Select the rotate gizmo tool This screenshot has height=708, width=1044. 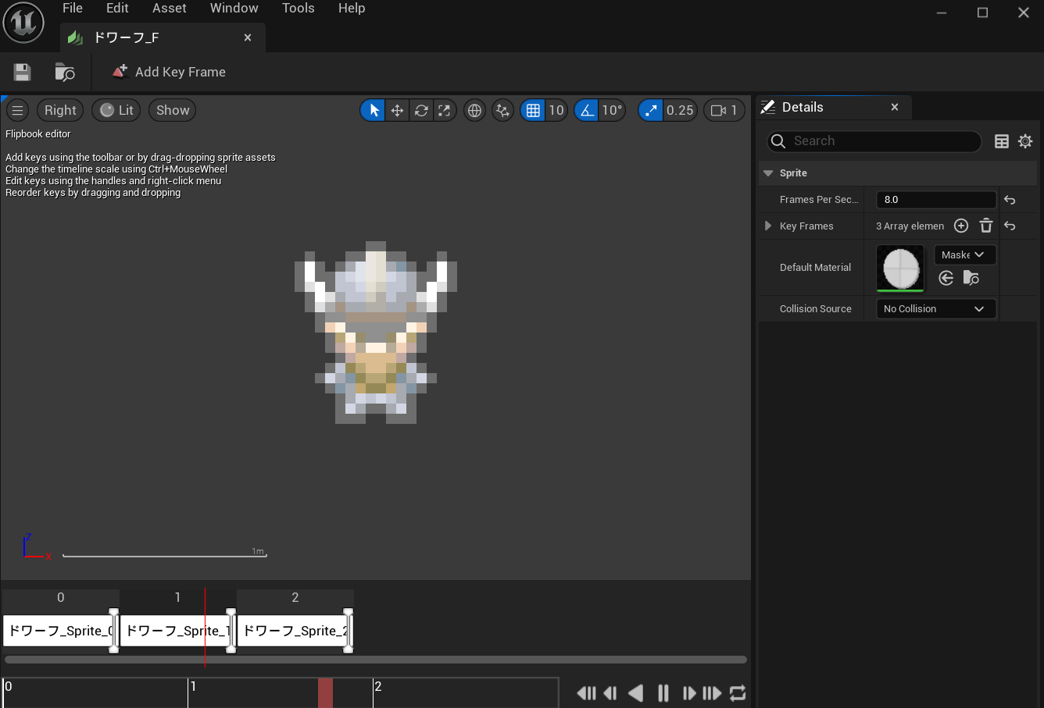[421, 110]
